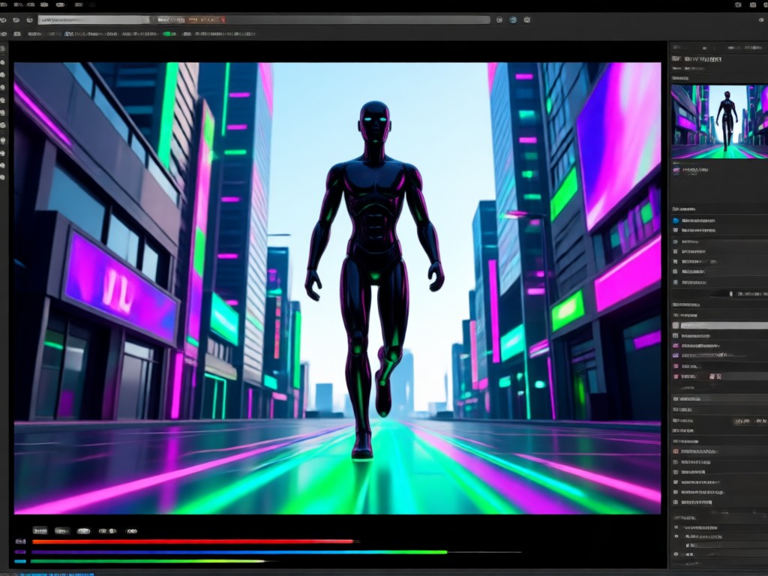
Task: Click the blue circular icon in top toolbar
Action: click(x=513, y=20)
